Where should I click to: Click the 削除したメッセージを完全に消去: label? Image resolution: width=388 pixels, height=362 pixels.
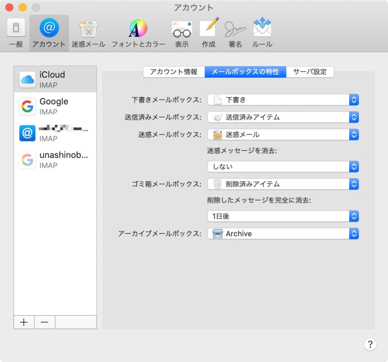[x=259, y=200]
